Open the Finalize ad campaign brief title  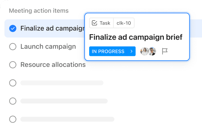[x=136, y=37]
